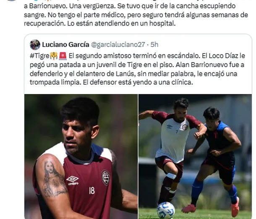This screenshot has height=219, width=256.
Task: Click sentence 'Lo están atendiendo en un hospital'
Action: 121,23
